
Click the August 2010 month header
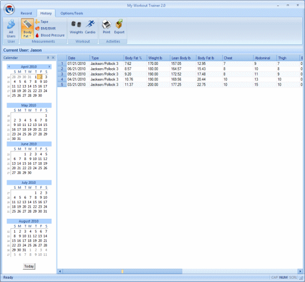pyautogui.click(x=29, y=221)
